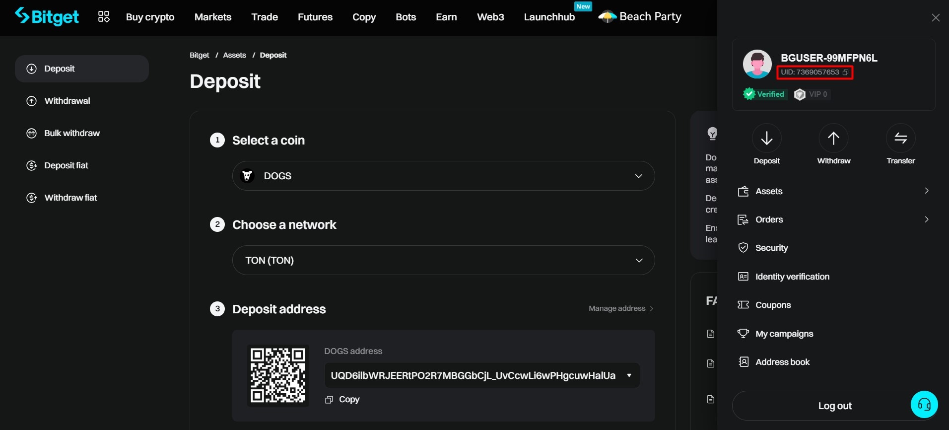Open the Buy crypto menu
Image resolution: width=949 pixels, height=430 pixels.
[x=150, y=17]
